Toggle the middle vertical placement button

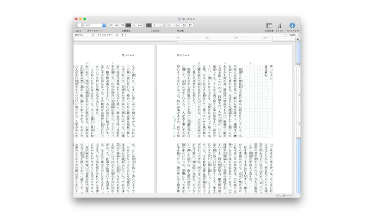tap(155, 25)
